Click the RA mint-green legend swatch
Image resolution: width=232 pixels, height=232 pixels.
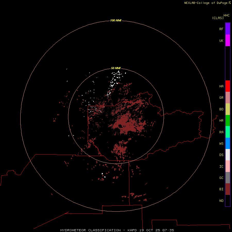pos(228,132)
